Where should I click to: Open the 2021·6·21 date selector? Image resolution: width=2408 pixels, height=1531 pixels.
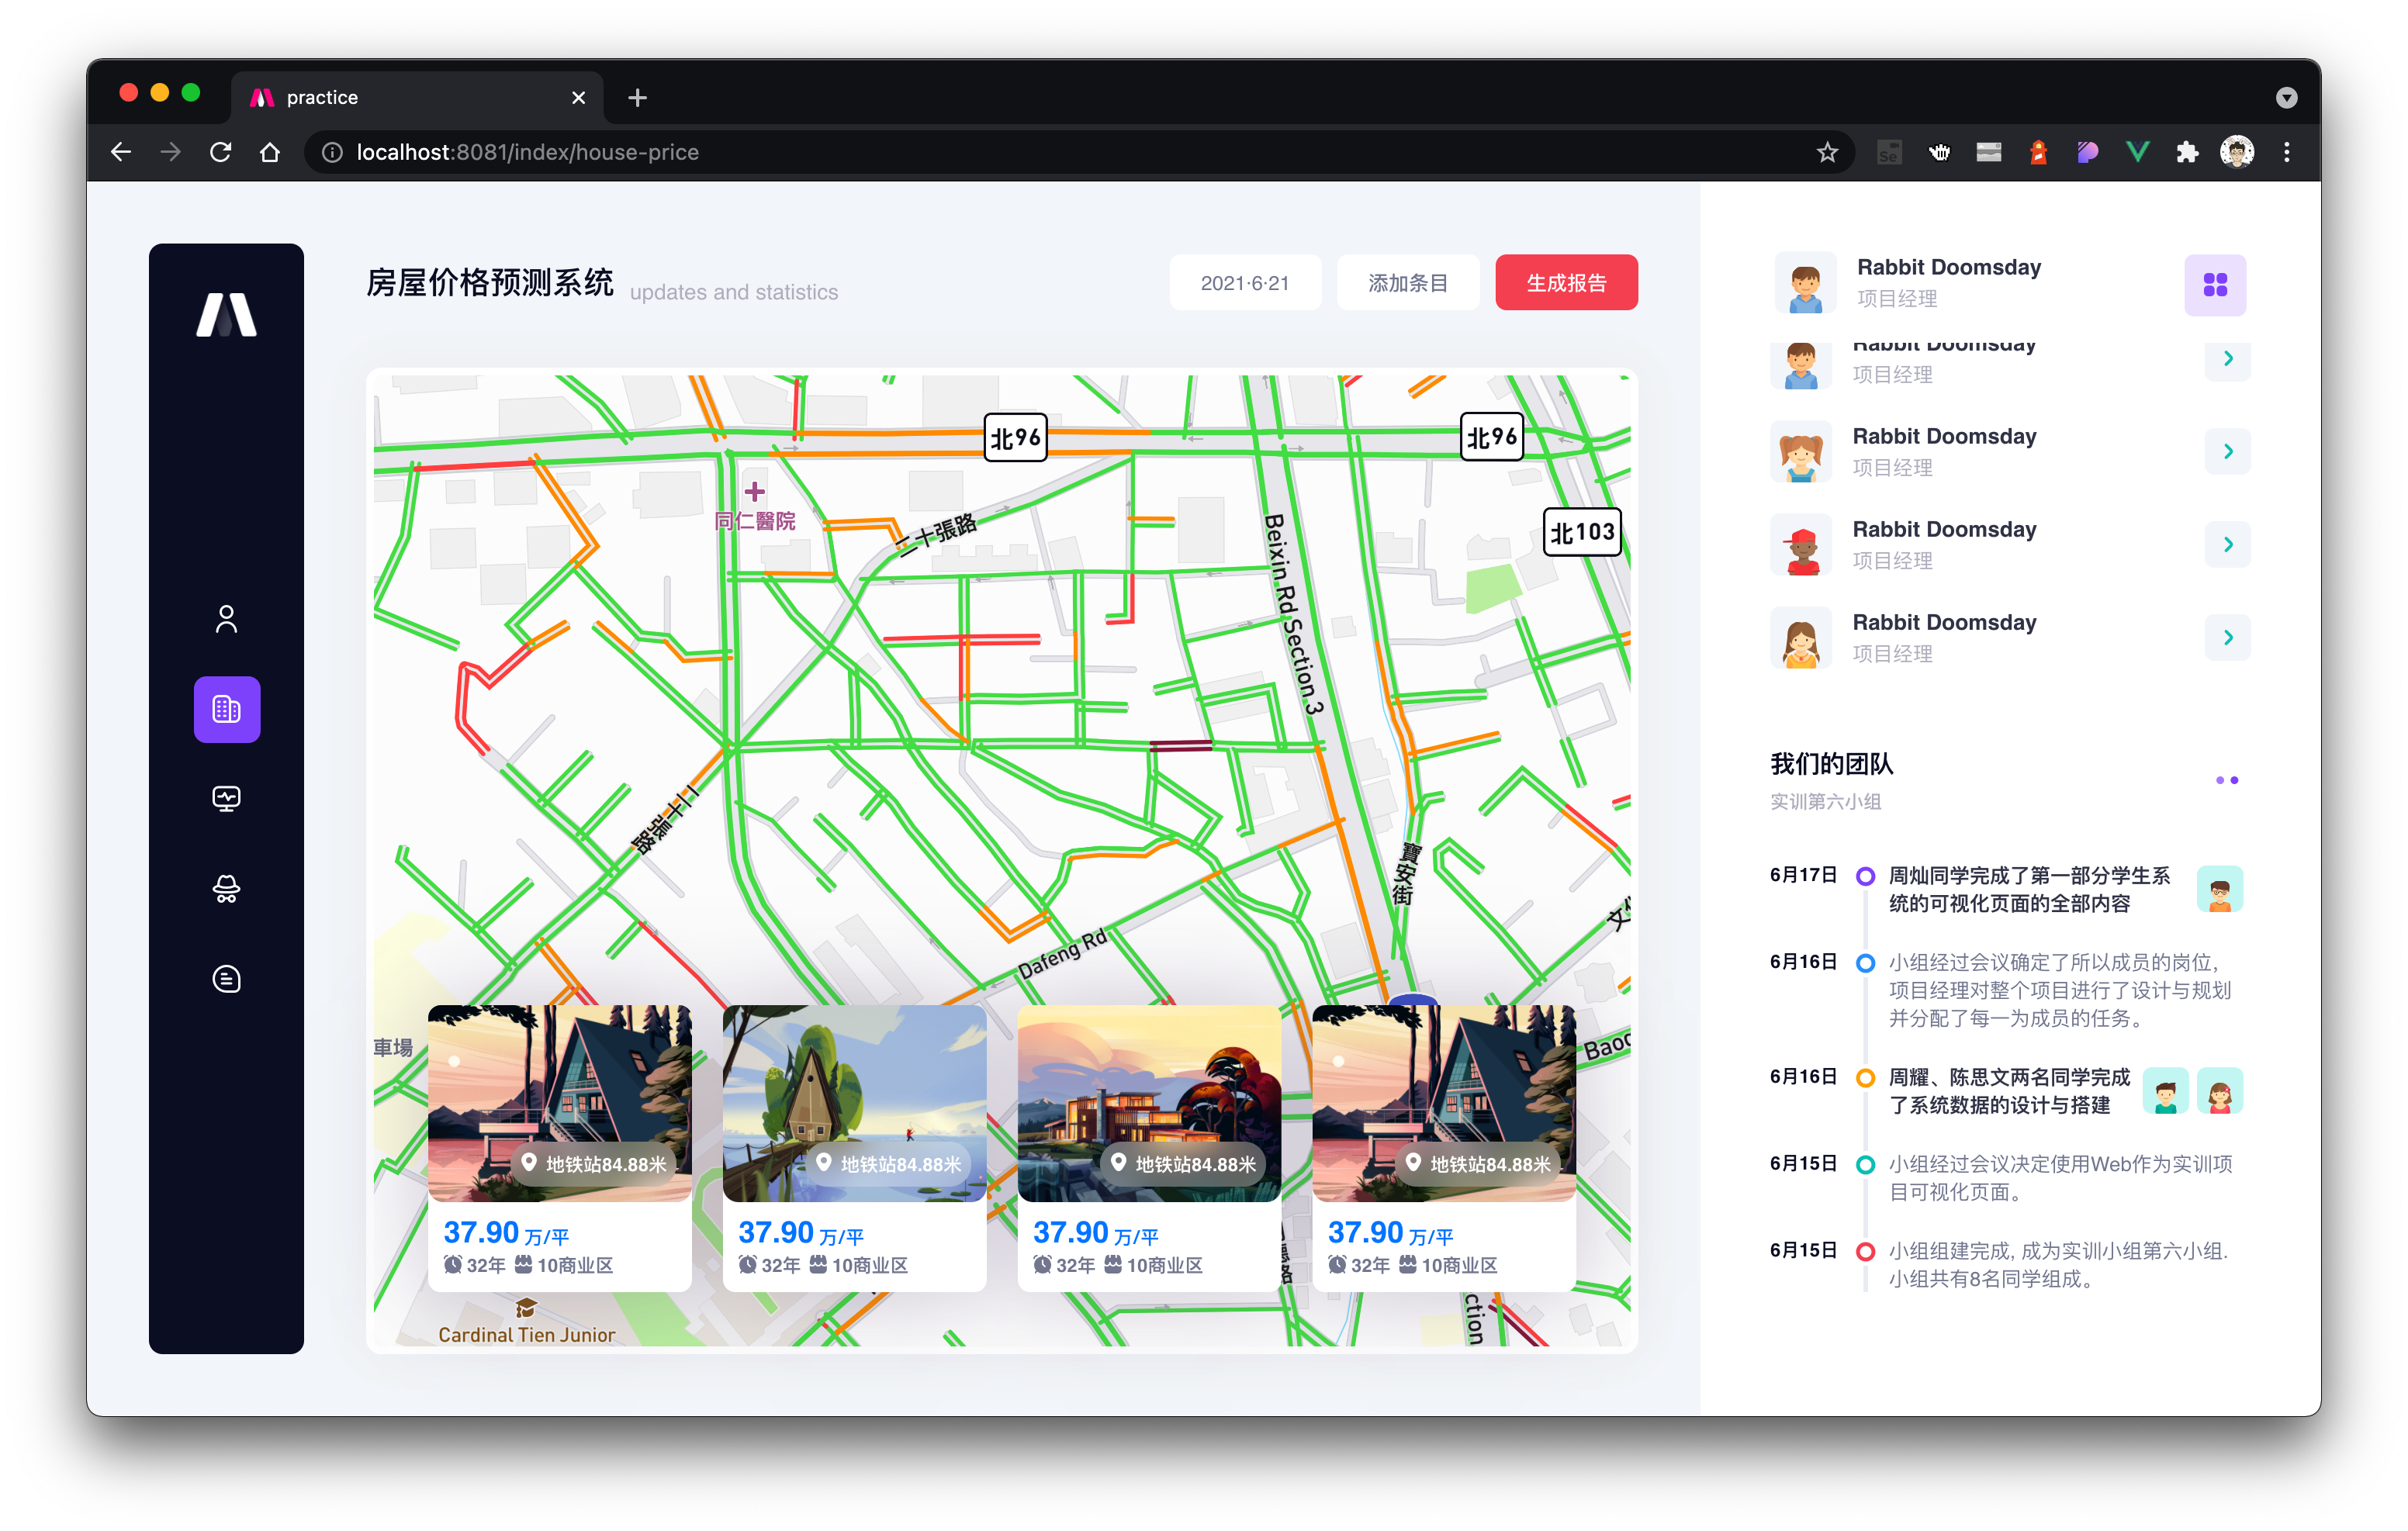coord(1244,283)
